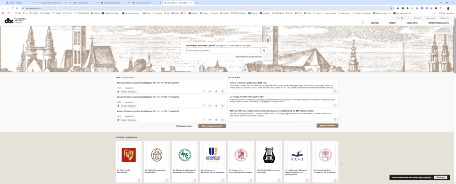456x184 pixels.
Task: Favorite Goniec nr 1400 with the heart icon
Action: [204, 92]
